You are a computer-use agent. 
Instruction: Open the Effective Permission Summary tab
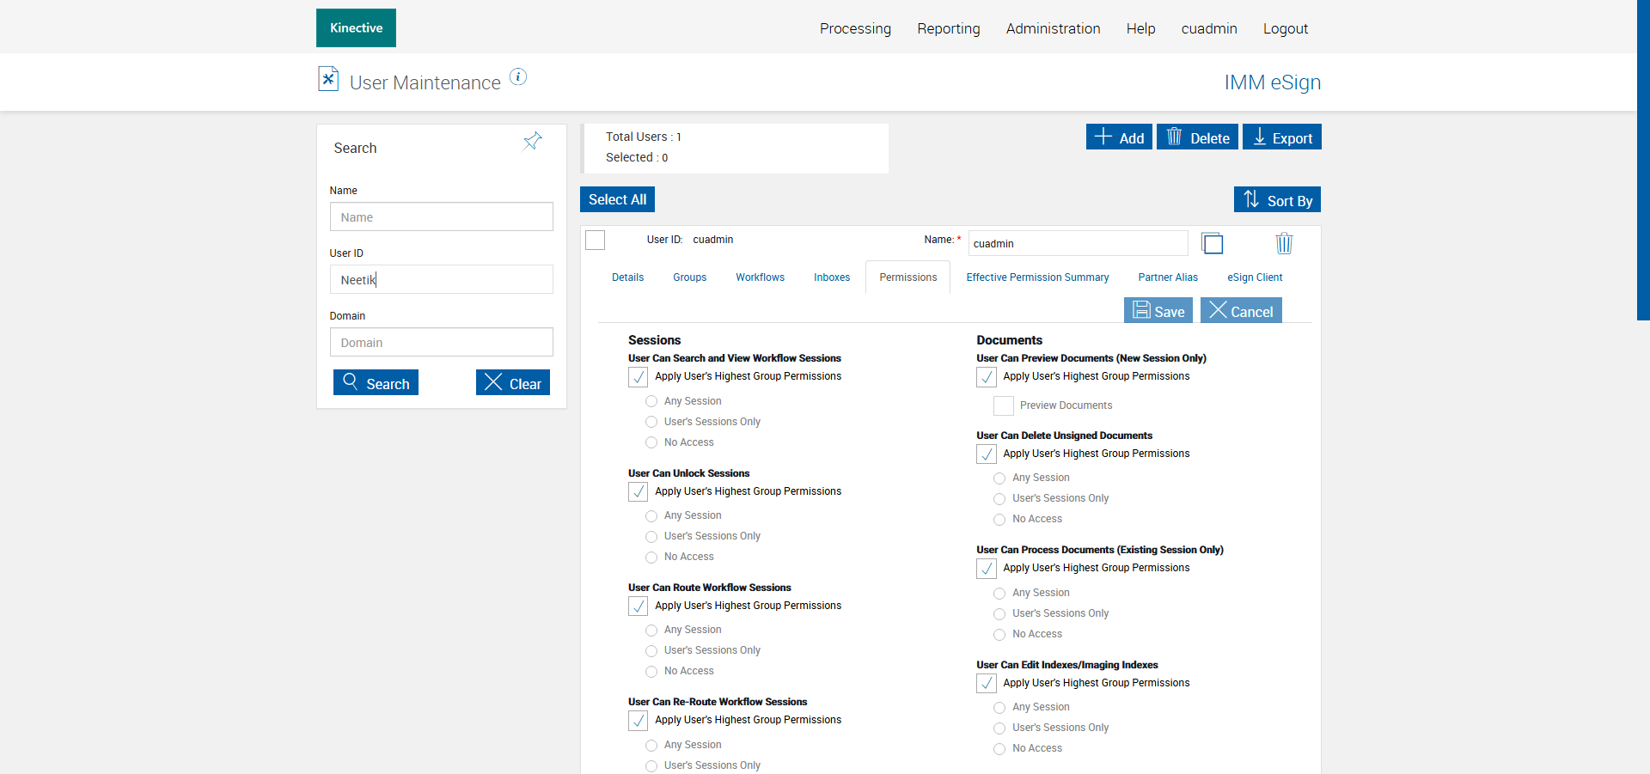tap(1037, 277)
